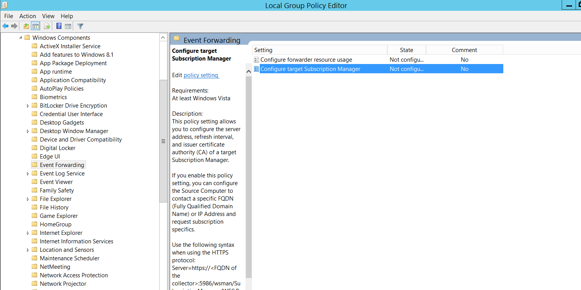This screenshot has width=581, height=290.
Task: Expand the Internet Explorer tree node
Action: [27, 233]
